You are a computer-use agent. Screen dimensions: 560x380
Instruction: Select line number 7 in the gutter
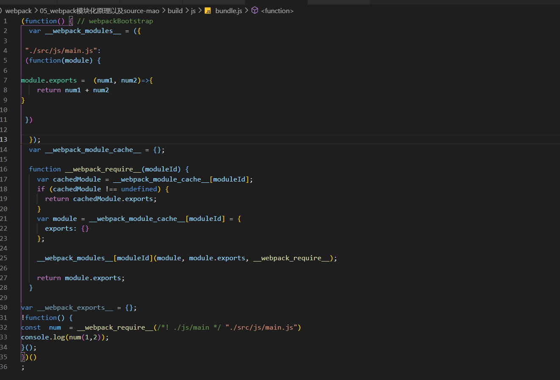(x=5, y=80)
